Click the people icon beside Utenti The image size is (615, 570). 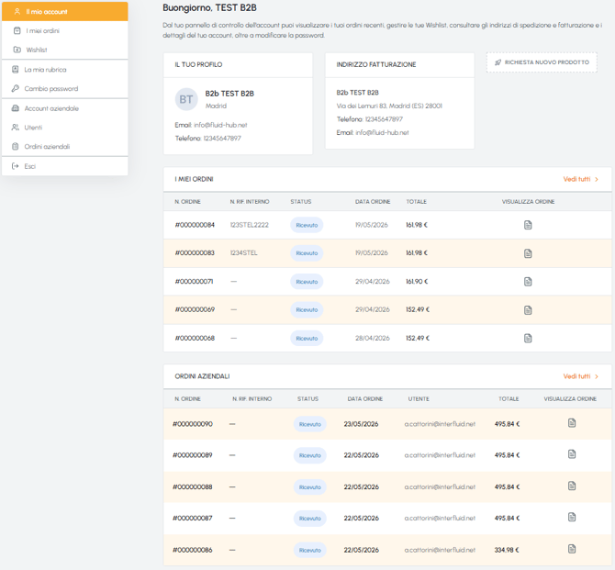click(x=16, y=128)
